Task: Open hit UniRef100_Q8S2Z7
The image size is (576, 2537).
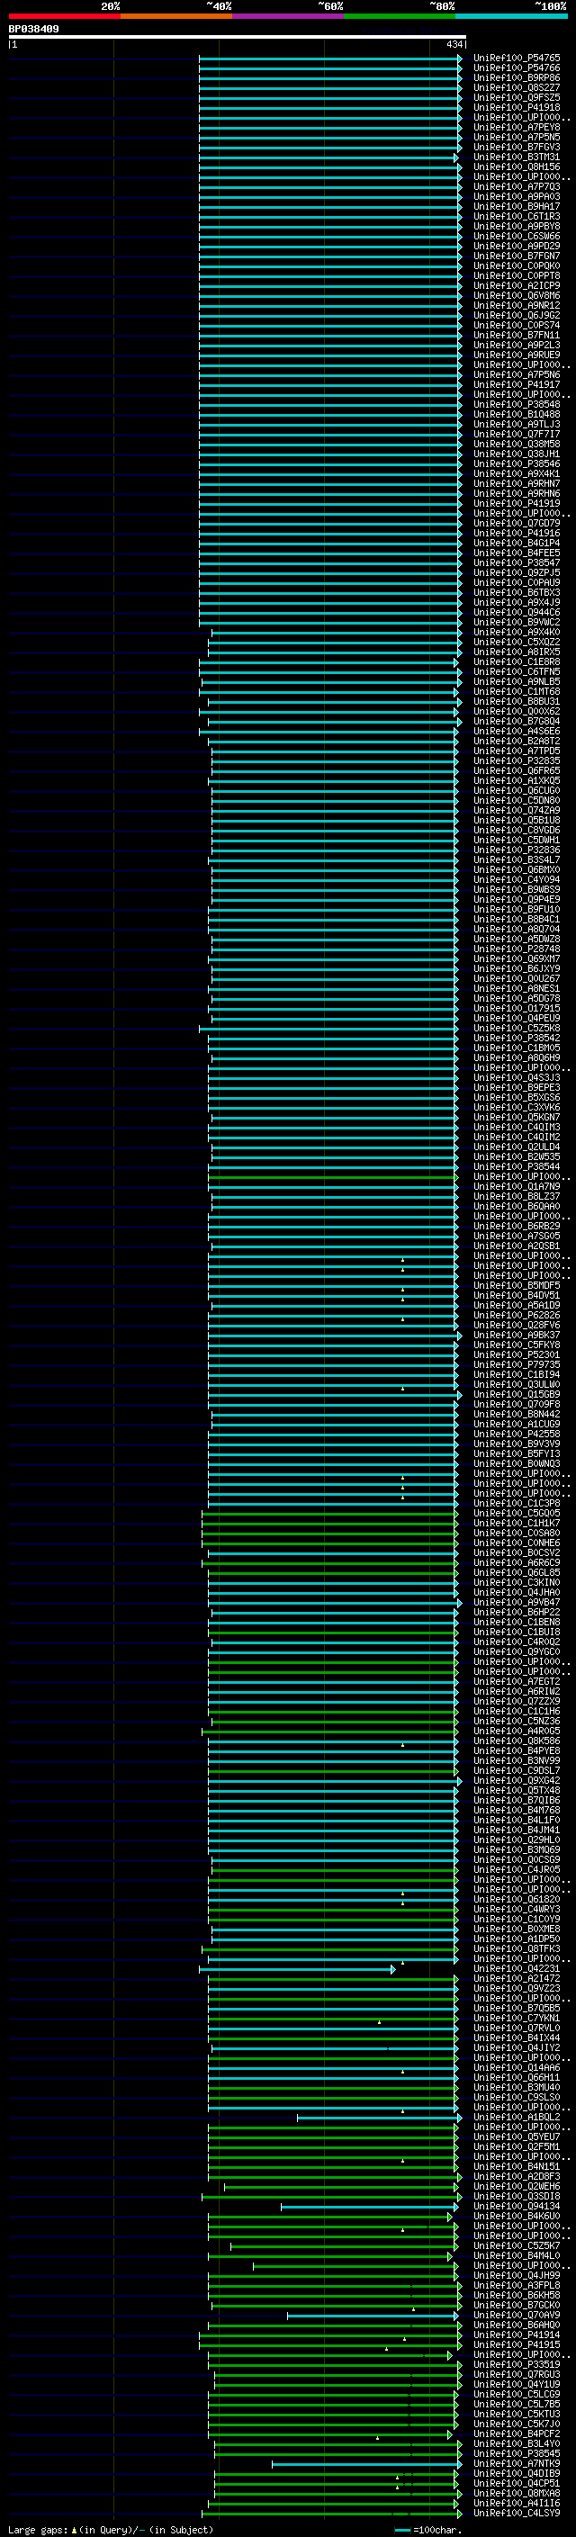Action: tap(517, 87)
